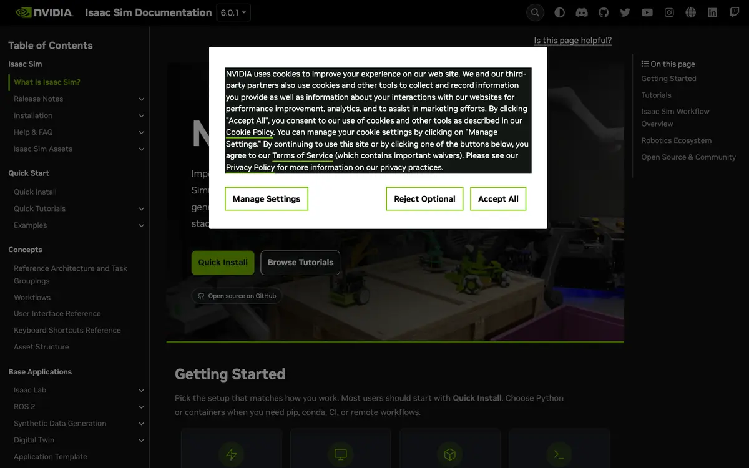Viewport: 749px width, 468px height.
Task: Expand the Installation section chevron
Action: [141, 115]
